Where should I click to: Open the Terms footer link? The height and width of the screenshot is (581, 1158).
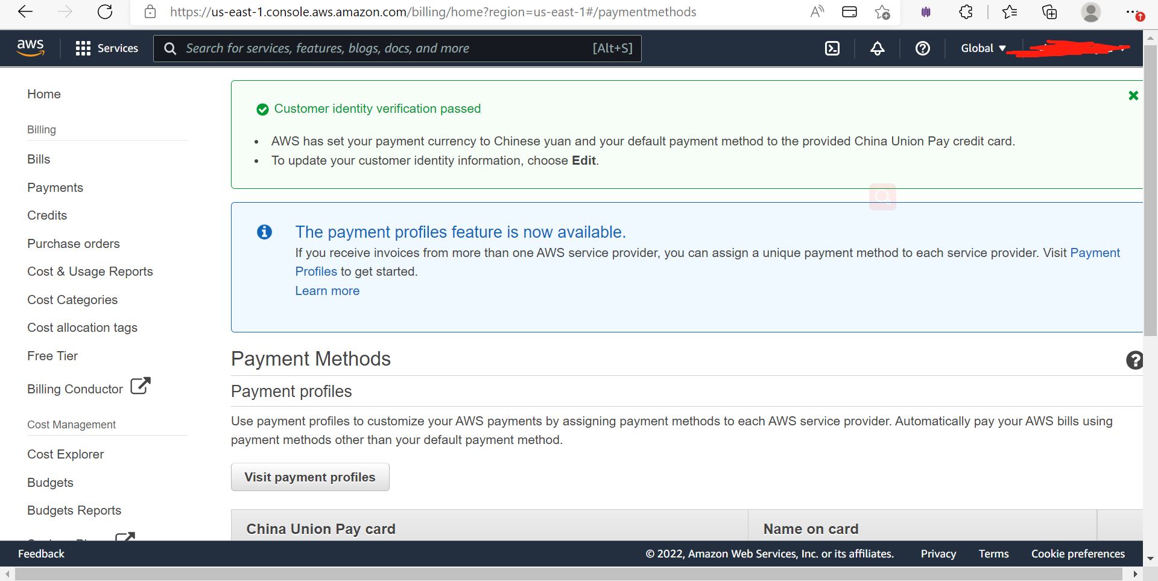coord(993,554)
